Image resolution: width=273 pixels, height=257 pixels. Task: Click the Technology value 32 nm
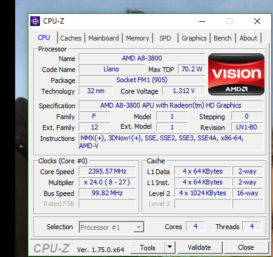click(x=96, y=91)
